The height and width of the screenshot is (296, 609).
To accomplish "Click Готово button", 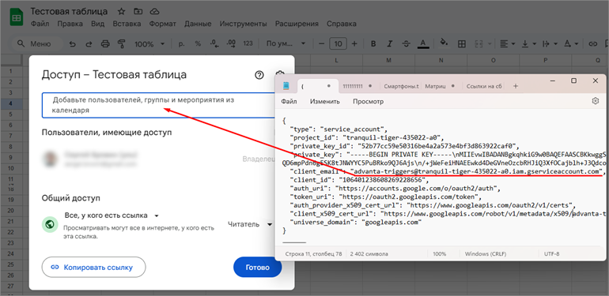I will click(258, 268).
